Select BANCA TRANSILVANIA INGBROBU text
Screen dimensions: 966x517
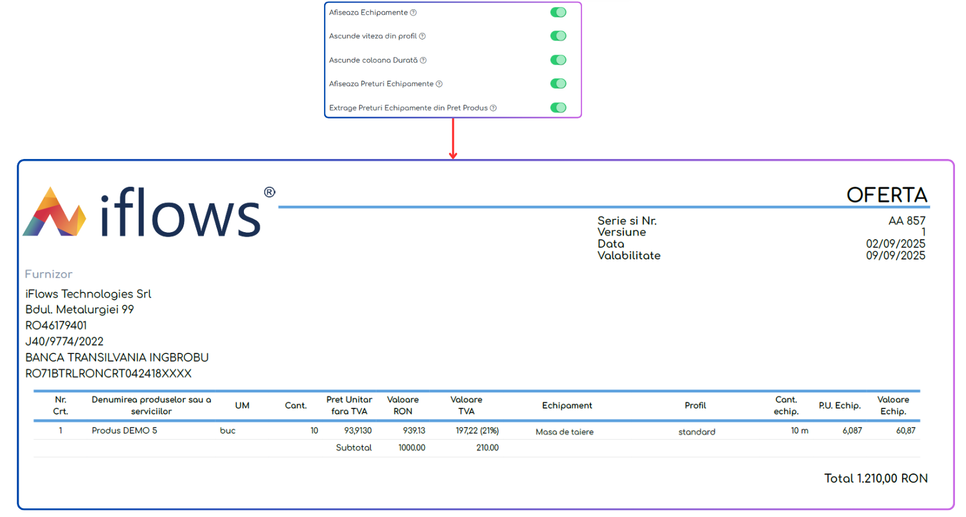[x=117, y=357]
